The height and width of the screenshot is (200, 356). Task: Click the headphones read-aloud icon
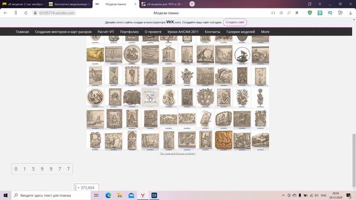[273, 13]
